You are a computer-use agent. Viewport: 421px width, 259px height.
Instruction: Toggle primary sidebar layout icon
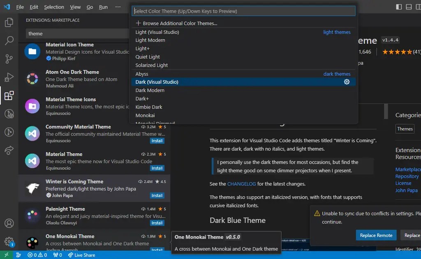pyautogui.click(x=399, y=7)
